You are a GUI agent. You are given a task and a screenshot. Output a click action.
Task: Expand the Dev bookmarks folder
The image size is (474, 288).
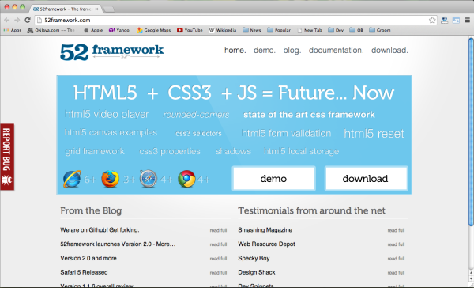(336, 30)
